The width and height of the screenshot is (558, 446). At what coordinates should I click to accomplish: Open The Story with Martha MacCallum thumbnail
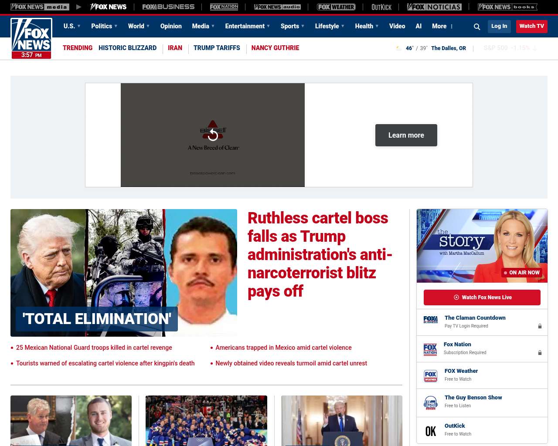[482, 246]
